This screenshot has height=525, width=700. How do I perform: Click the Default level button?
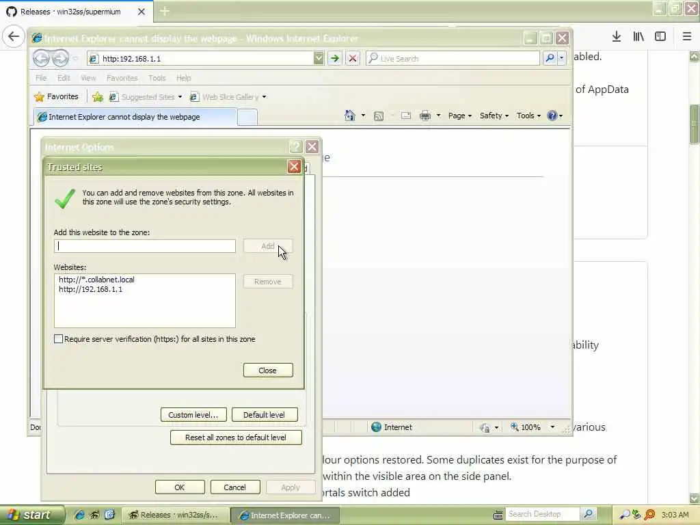tap(265, 415)
